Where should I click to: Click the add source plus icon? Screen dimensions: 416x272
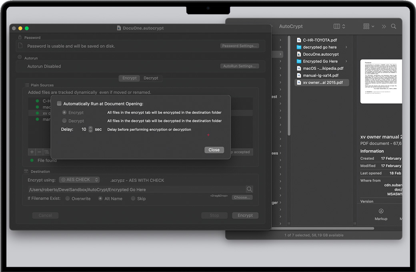[32, 152]
